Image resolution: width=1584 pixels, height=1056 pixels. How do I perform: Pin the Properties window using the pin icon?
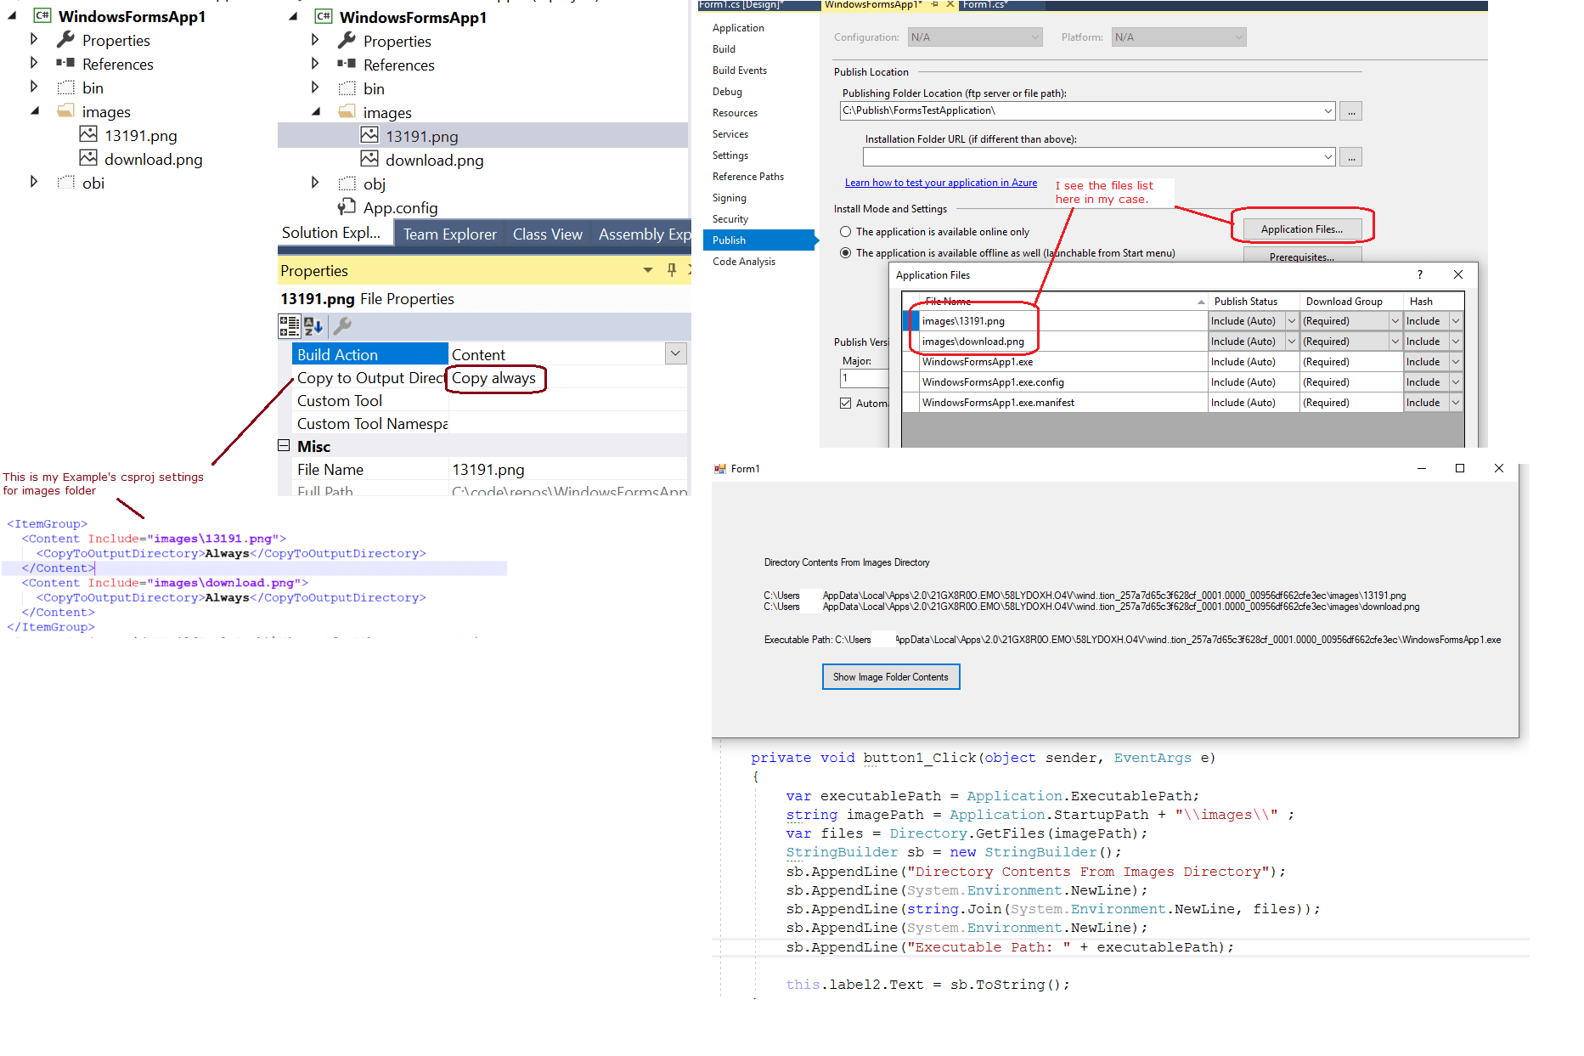click(x=670, y=270)
